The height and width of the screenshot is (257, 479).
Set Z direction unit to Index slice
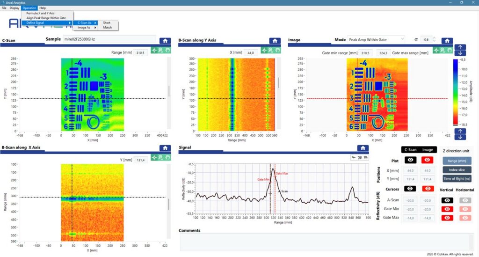(457, 169)
